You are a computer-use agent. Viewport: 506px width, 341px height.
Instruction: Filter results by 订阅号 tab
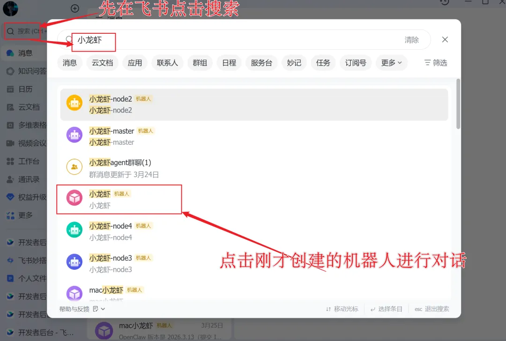click(356, 63)
